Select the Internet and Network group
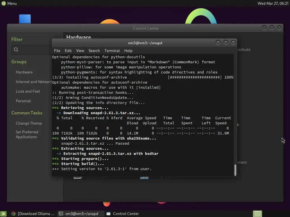The height and width of the screenshot is (217, 290). pyautogui.click(x=34, y=82)
